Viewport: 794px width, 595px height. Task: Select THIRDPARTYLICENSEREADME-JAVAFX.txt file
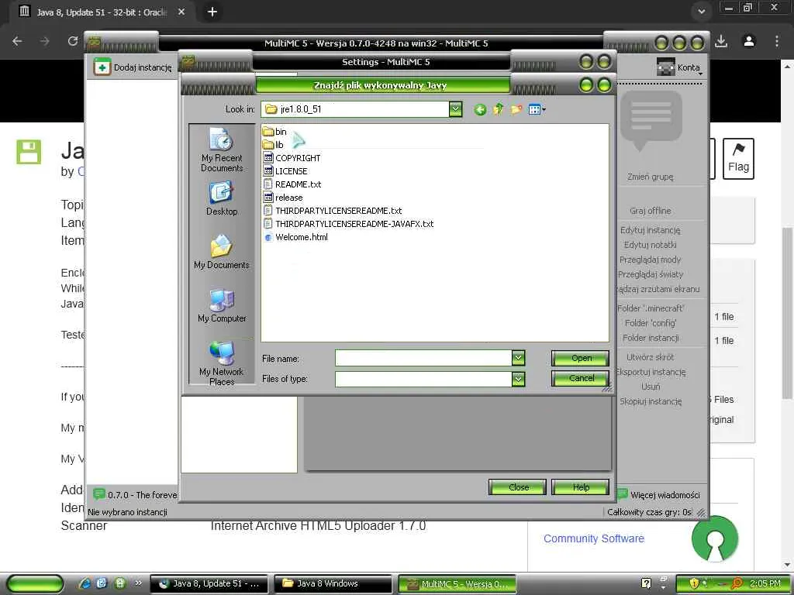(348, 224)
